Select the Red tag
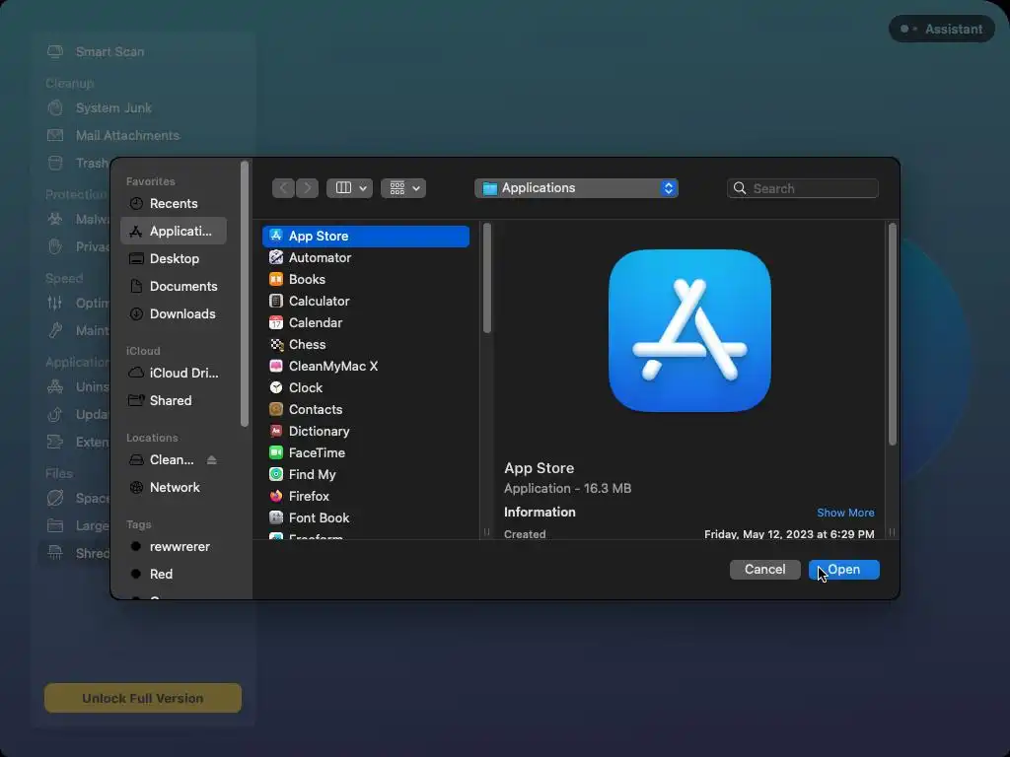The height and width of the screenshot is (757, 1010). (x=174, y=575)
